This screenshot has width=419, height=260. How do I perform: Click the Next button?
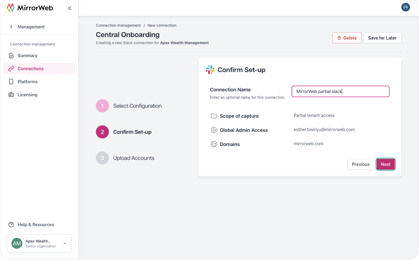coord(386,164)
